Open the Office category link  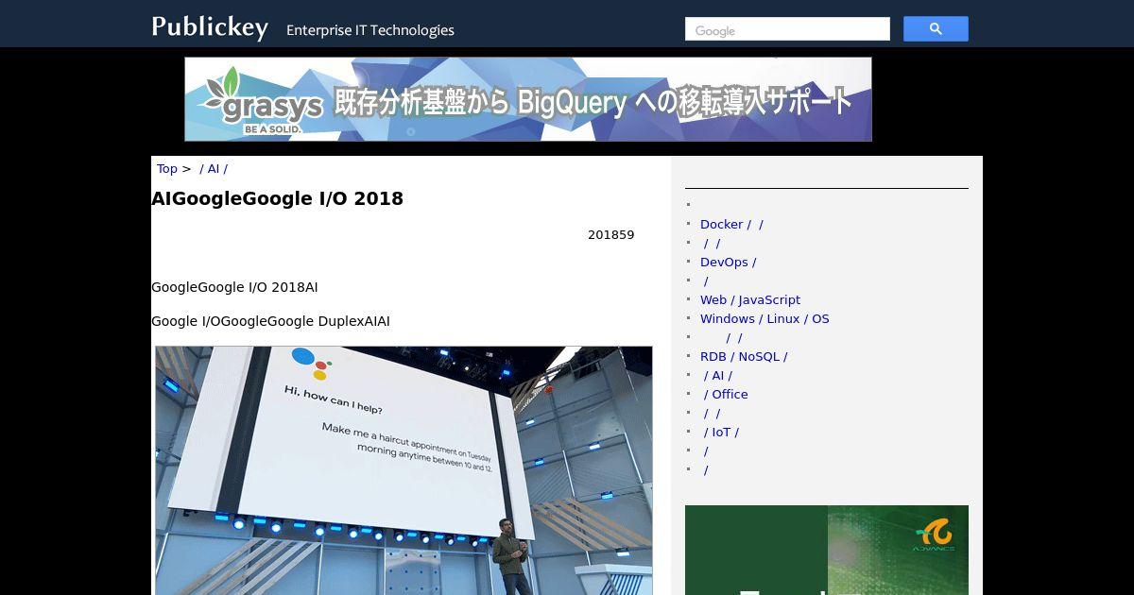[726, 395]
